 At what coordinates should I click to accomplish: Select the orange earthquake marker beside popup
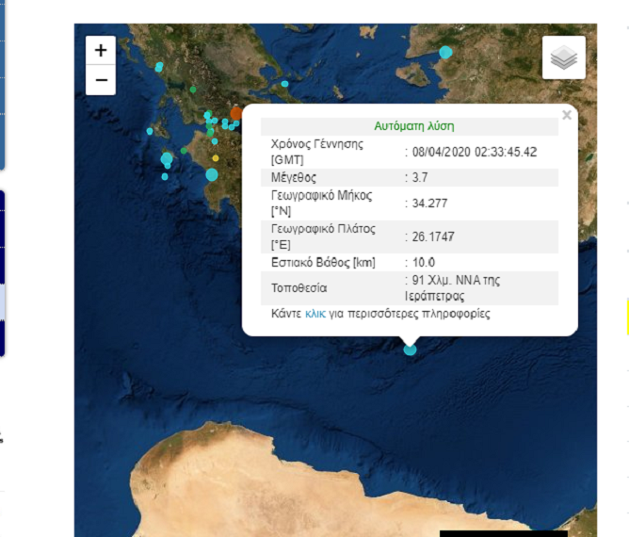pos(236,112)
